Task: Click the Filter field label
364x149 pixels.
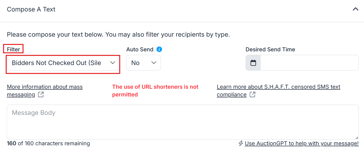Action: [13, 49]
